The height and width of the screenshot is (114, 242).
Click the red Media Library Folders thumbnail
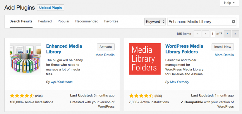coord(145,59)
